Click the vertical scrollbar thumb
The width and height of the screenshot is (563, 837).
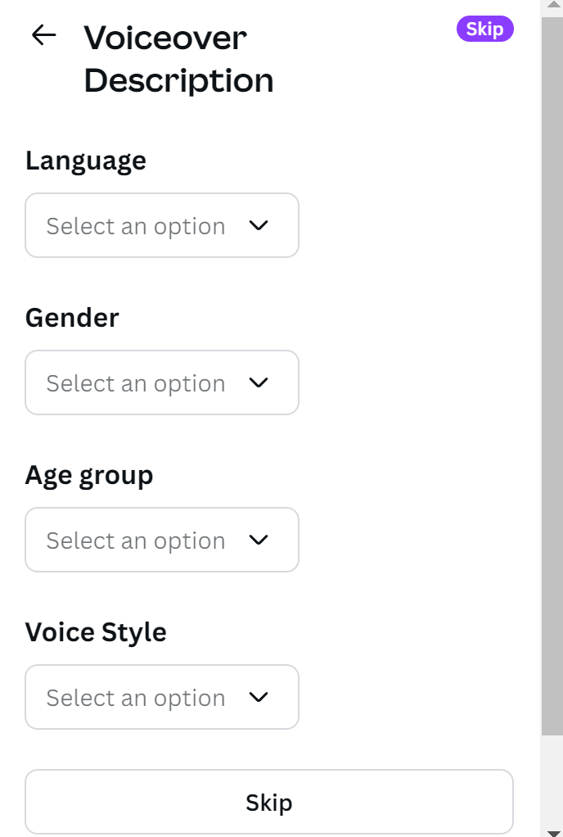(x=552, y=369)
